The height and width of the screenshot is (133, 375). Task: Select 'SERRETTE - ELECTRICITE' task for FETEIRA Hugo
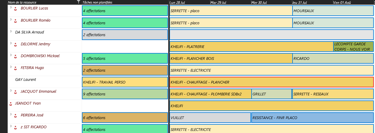[271, 70]
